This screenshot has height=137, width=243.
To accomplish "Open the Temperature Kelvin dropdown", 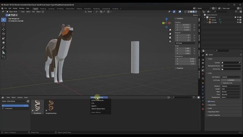I will coord(231,97).
